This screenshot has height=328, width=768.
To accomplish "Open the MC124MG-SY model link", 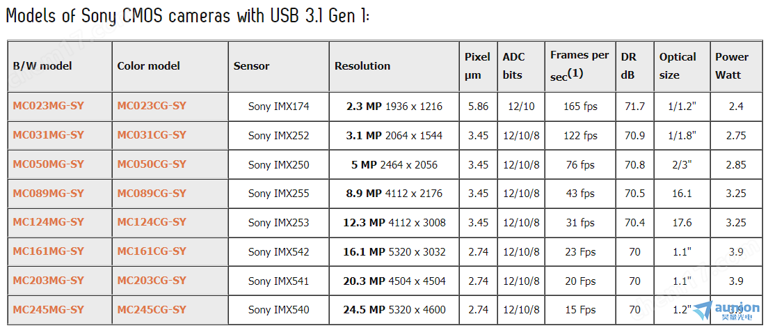I will coord(49,222).
